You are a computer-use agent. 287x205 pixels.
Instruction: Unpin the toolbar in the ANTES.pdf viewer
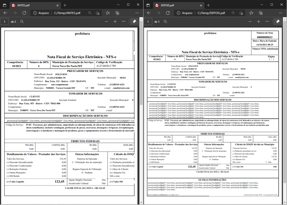tap(134, 21)
